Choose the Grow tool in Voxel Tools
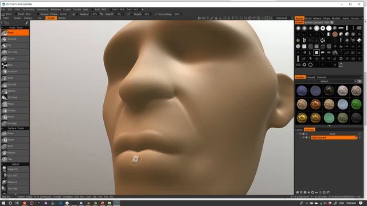367x206 pixels. [15, 33]
